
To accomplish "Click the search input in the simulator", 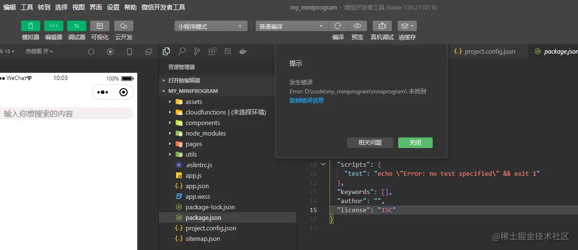I will [66, 114].
